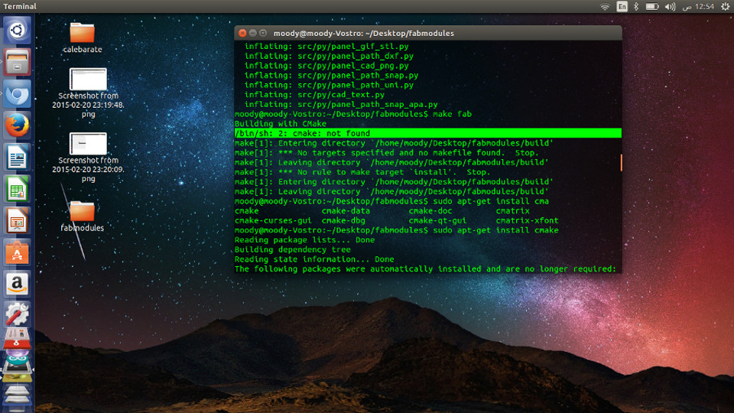Viewport: 734px width, 413px height.
Task: Minimize the terminal window
Action: coord(253,33)
